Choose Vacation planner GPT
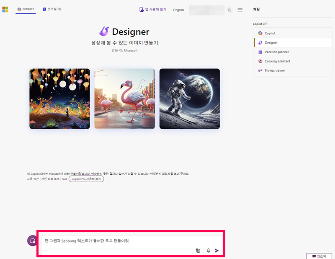The width and height of the screenshot is (335, 259). pos(293,52)
